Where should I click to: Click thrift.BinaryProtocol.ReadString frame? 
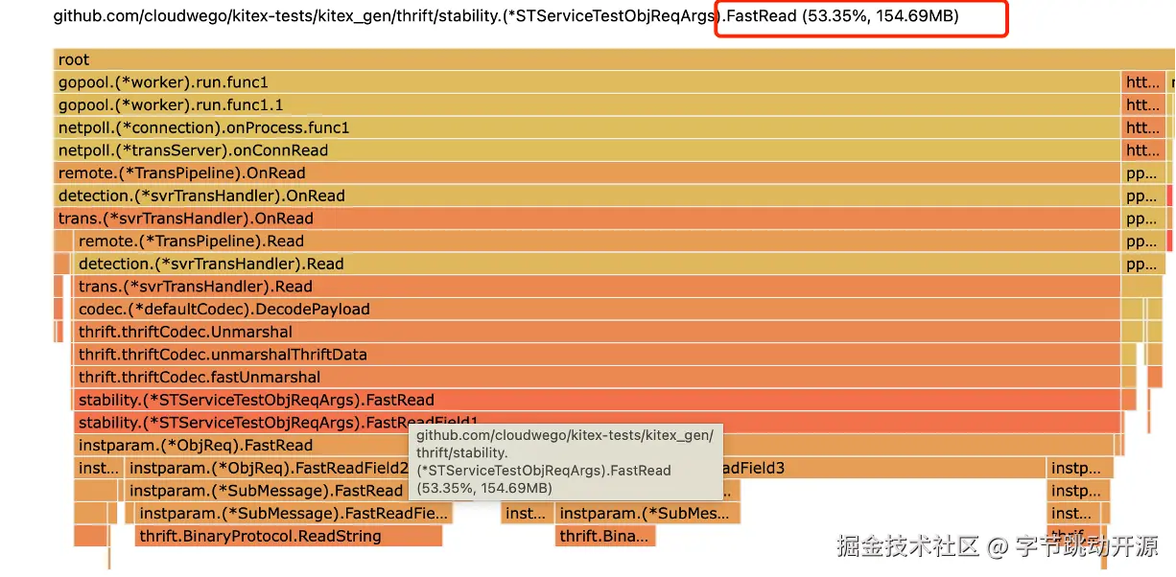(x=288, y=537)
